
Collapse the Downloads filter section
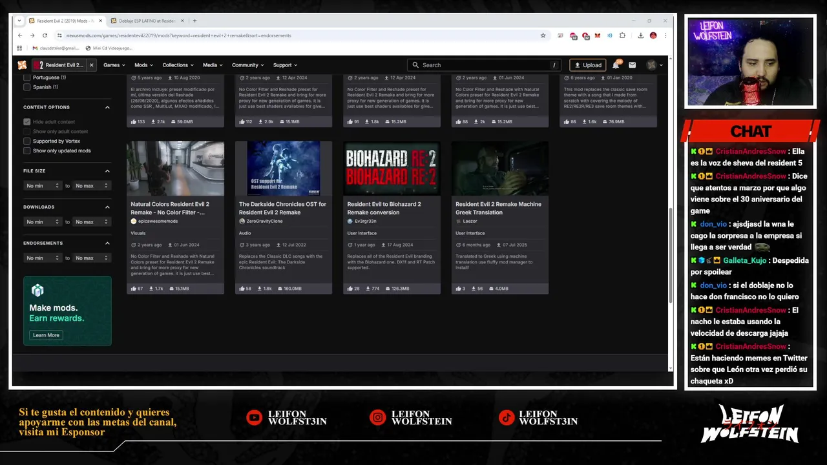(x=107, y=207)
